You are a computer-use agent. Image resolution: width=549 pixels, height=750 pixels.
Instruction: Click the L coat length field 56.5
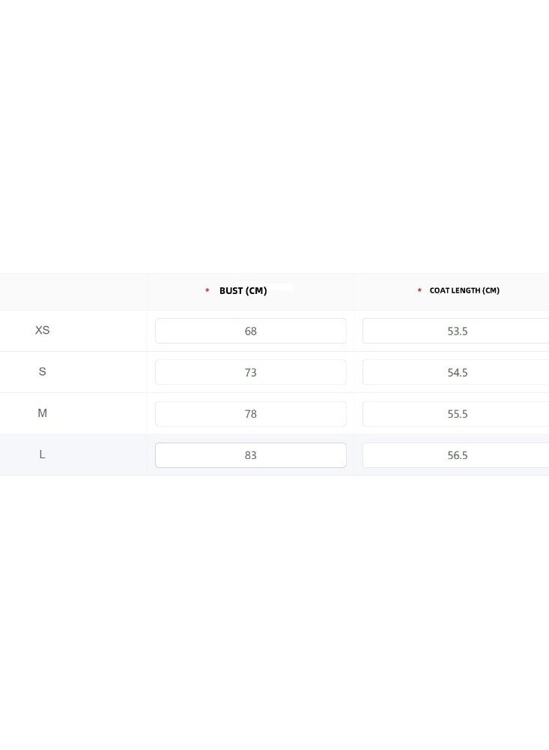pos(456,455)
